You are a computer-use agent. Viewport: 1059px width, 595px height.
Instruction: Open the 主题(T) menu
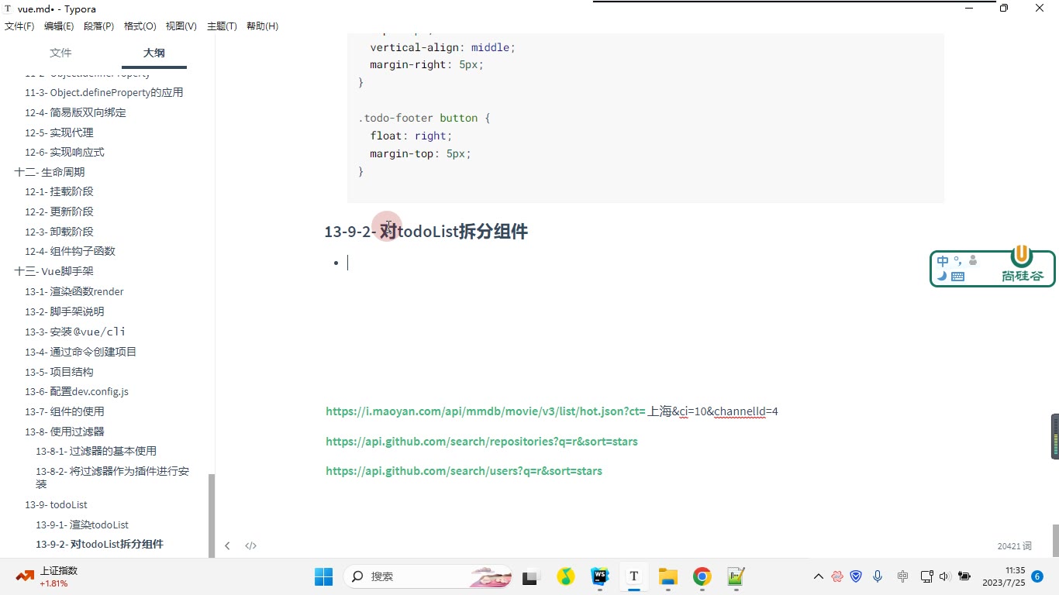222,26
